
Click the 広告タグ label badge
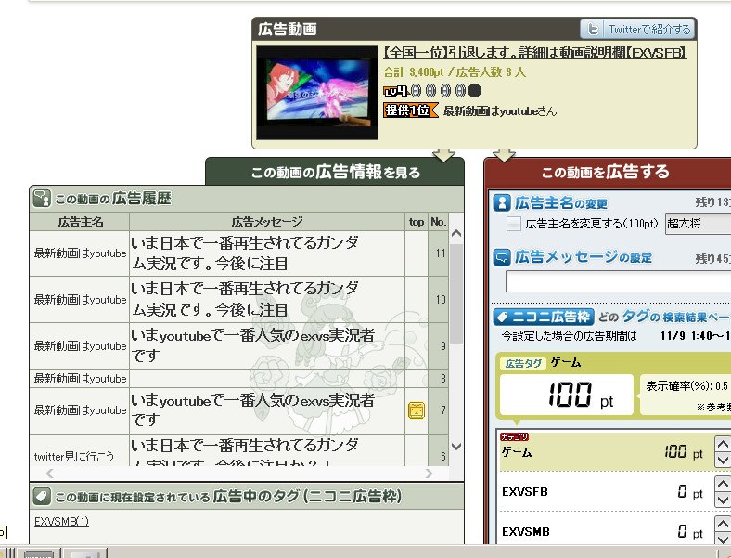point(523,363)
